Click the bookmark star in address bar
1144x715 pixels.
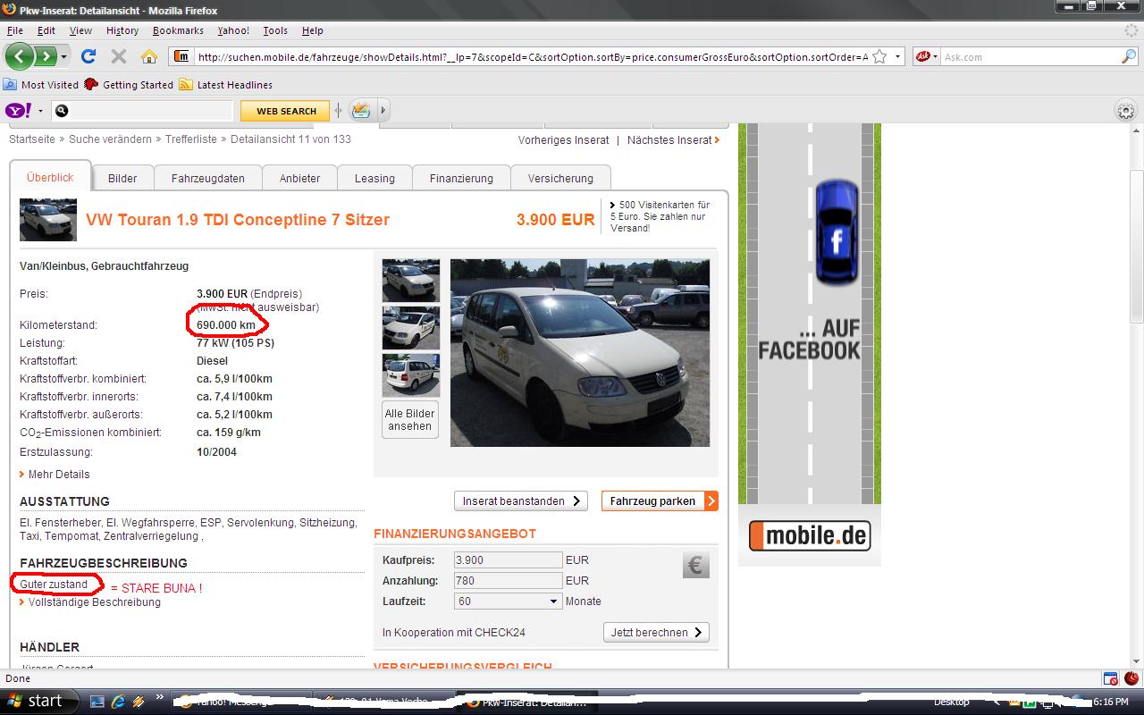(879, 56)
